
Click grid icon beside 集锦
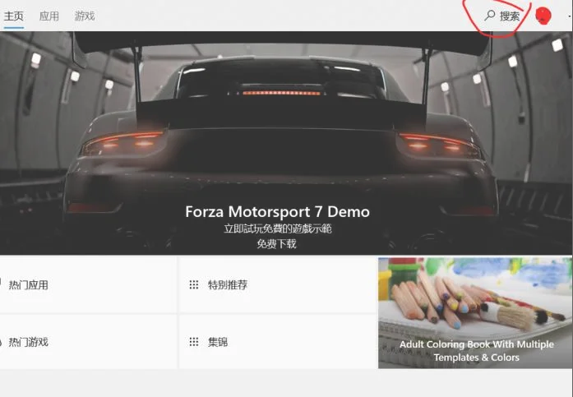tap(194, 342)
